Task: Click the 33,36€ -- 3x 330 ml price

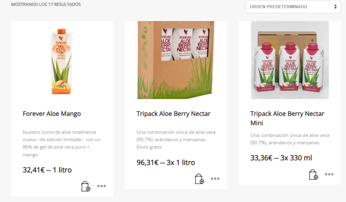Action: pyautogui.click(x=281, y=158)
